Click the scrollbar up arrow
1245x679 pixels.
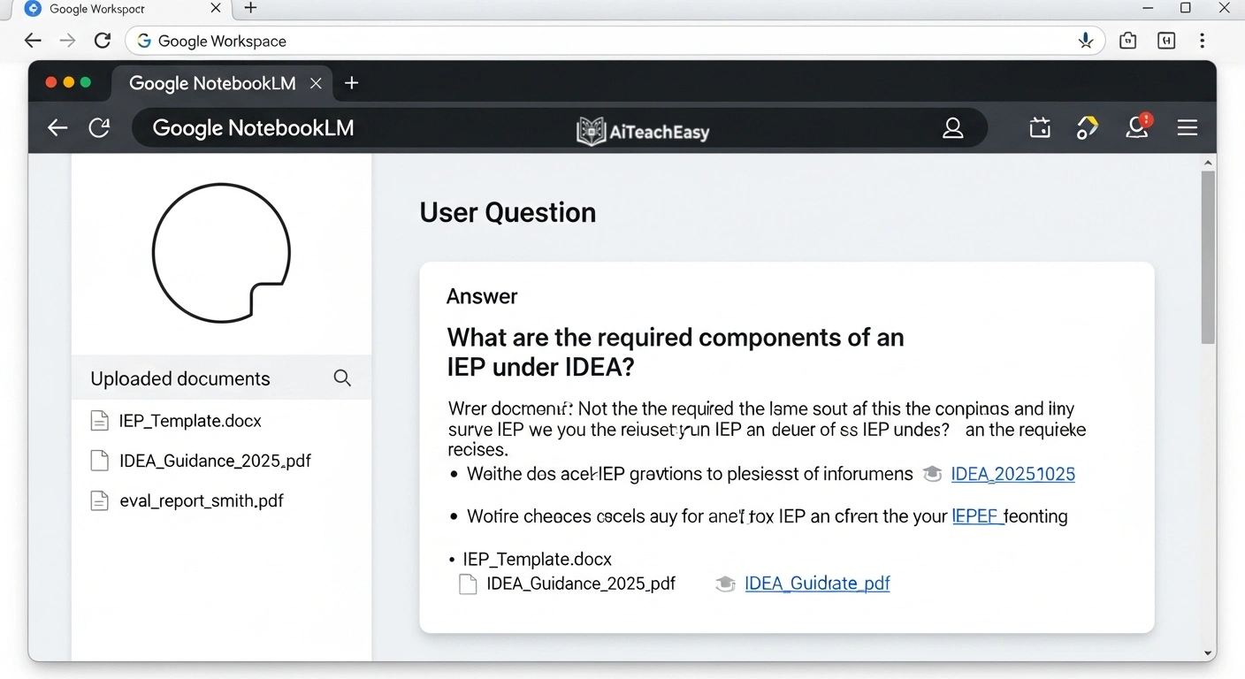point(1208,163)
